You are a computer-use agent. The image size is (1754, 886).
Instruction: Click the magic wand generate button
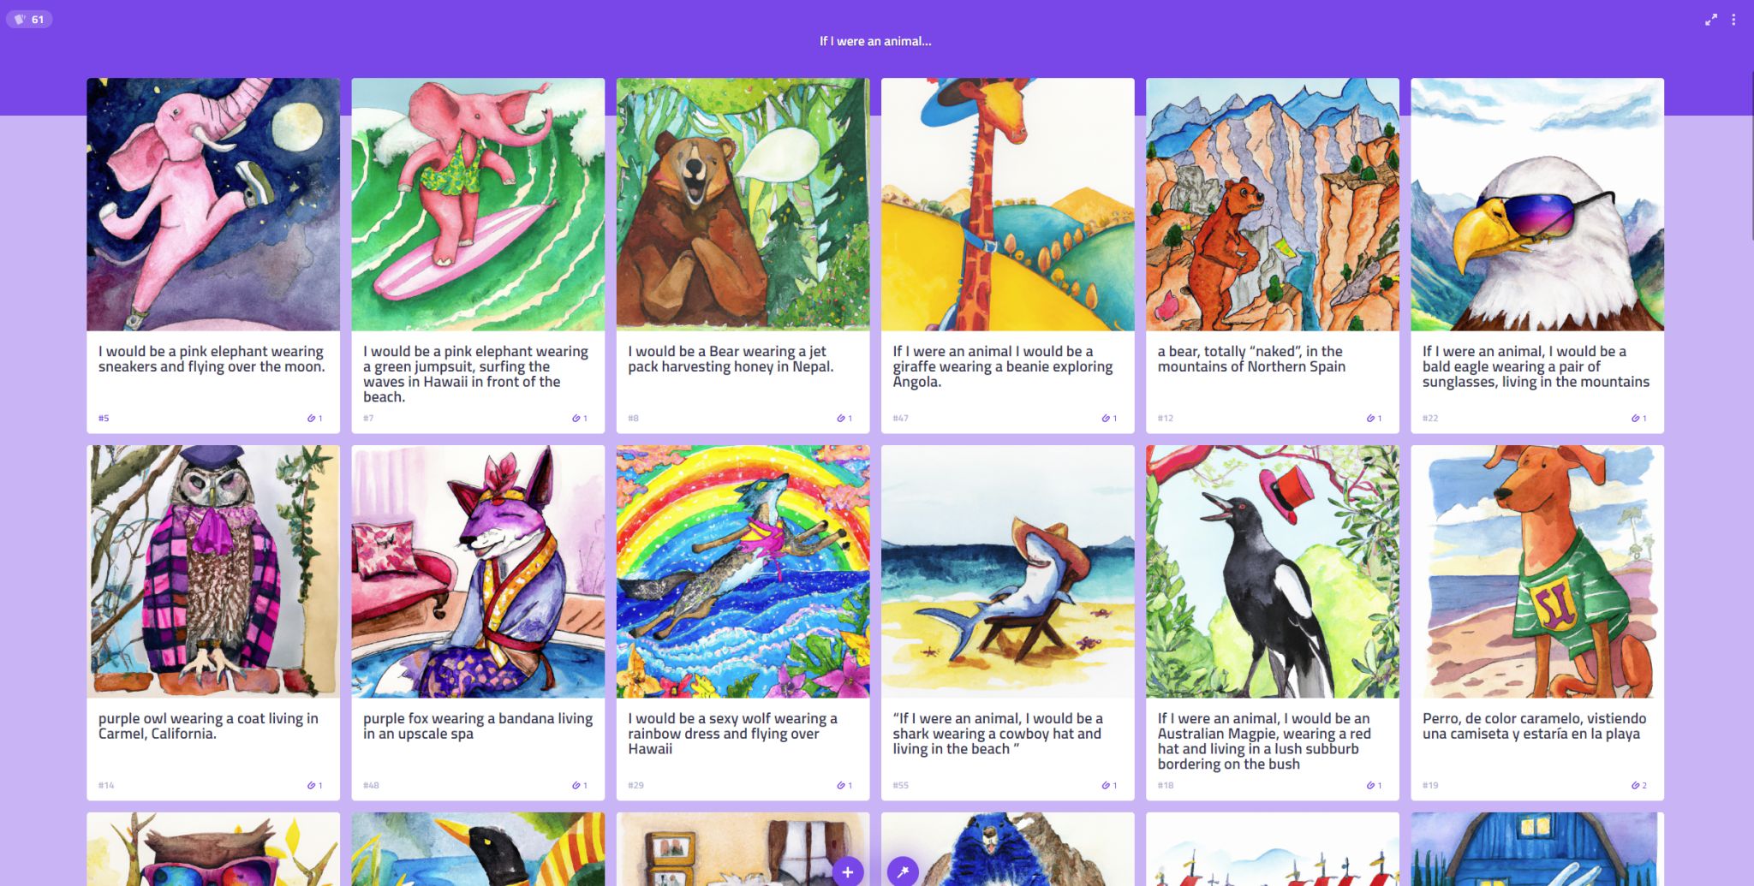(903, 871)
